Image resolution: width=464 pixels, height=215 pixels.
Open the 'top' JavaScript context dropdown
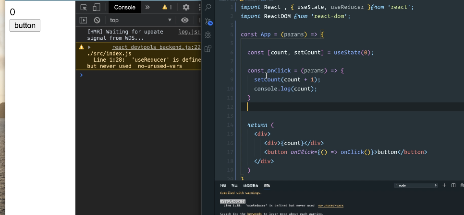click(x=141, y=20)
